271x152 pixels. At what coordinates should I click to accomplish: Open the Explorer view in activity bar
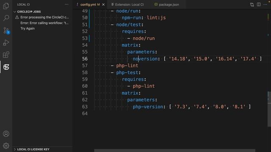pos(6,6)
